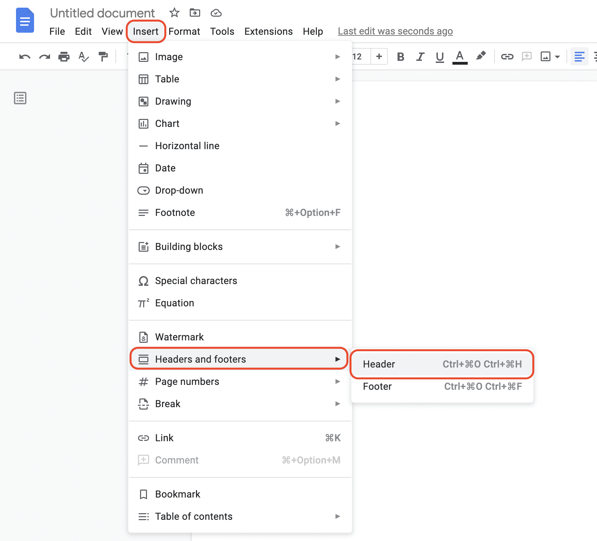Image resolution: width=597 pixels, height=541 pixels.
Task: Toggle italic formatting
Action: 420,57
